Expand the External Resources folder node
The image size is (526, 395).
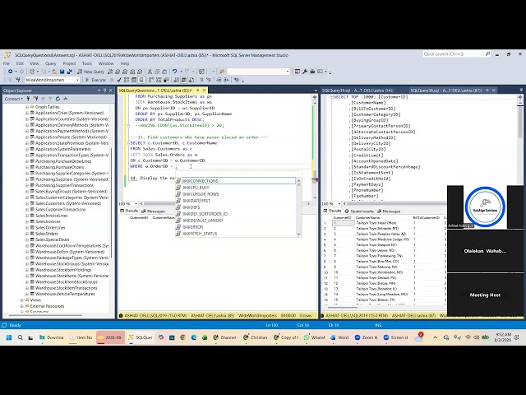[x=22, y=306]
